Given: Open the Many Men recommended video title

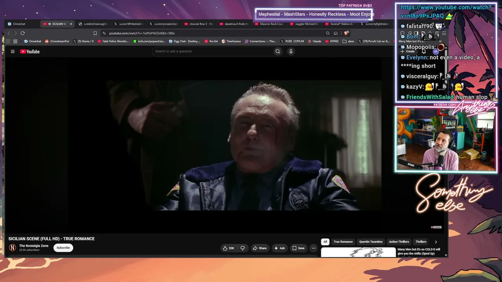Looking at the screenshot, I should pos(419,251).
